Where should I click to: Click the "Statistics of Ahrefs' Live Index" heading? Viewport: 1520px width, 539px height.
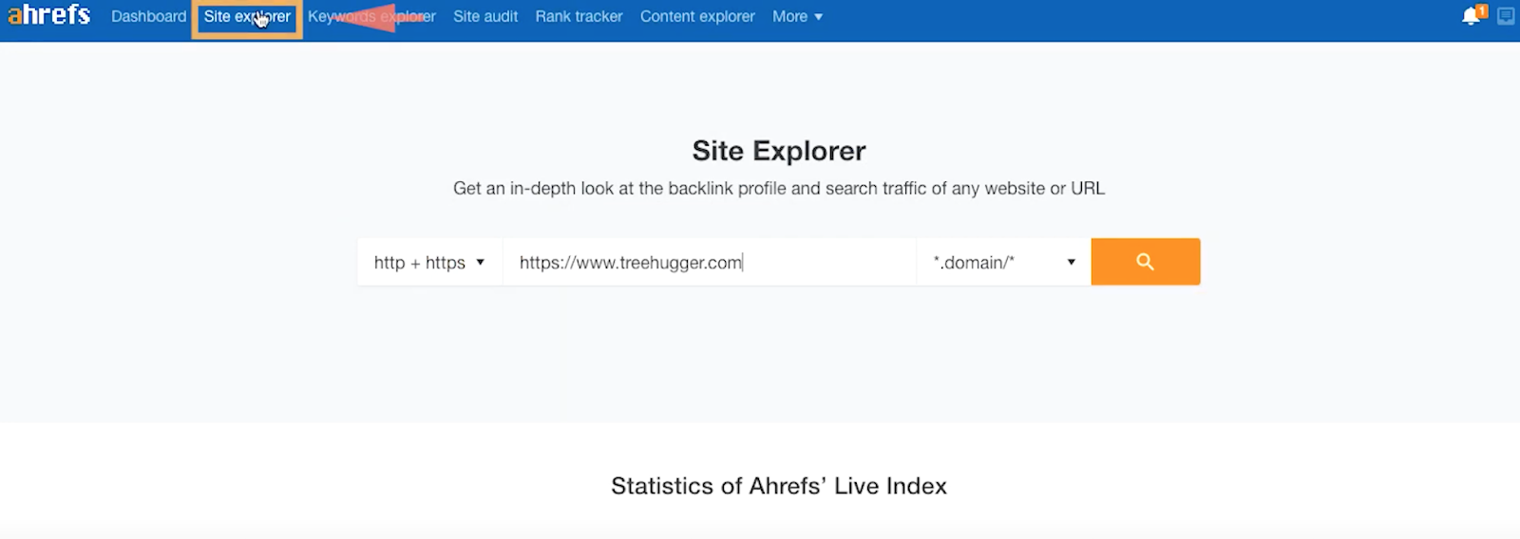[779, 486]
